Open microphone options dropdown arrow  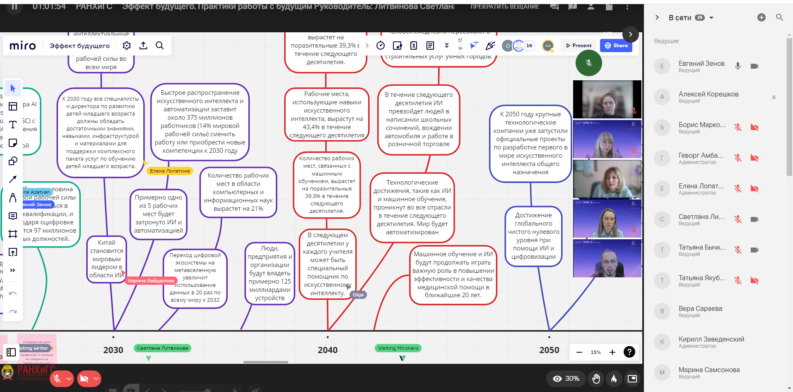click(x=69, y=378)
